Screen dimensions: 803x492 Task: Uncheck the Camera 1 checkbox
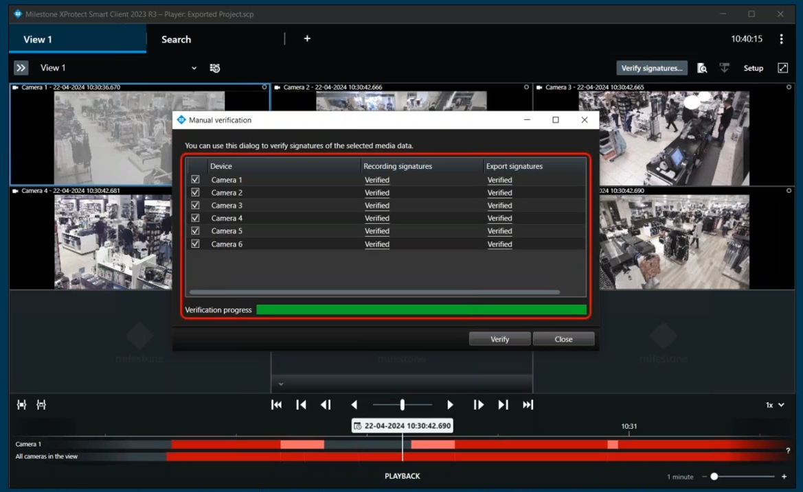(x=196, y=180)
